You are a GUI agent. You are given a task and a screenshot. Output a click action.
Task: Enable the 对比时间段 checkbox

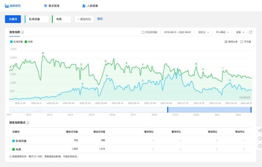coord(143,32)
